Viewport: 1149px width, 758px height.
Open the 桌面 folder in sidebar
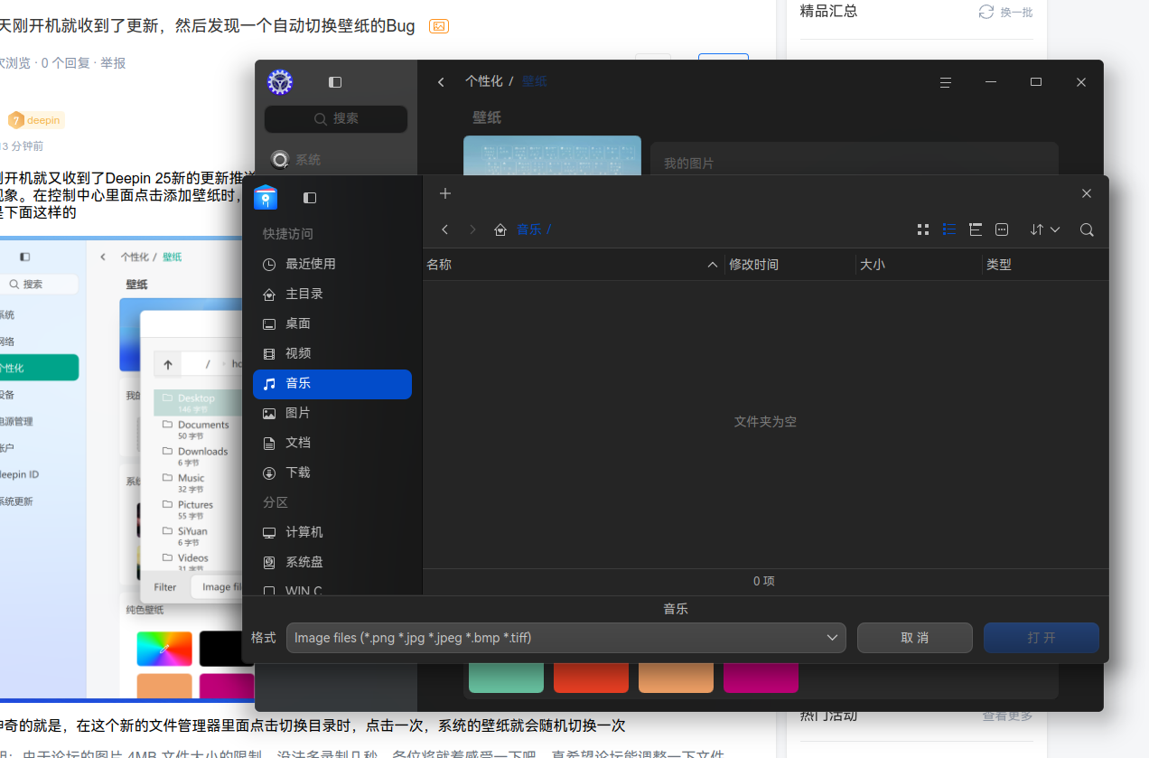point(332,323)
